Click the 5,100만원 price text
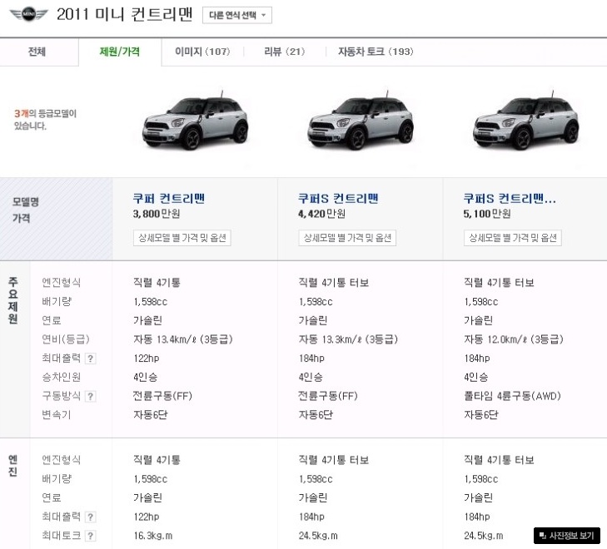607x549 pixels. 487,214
